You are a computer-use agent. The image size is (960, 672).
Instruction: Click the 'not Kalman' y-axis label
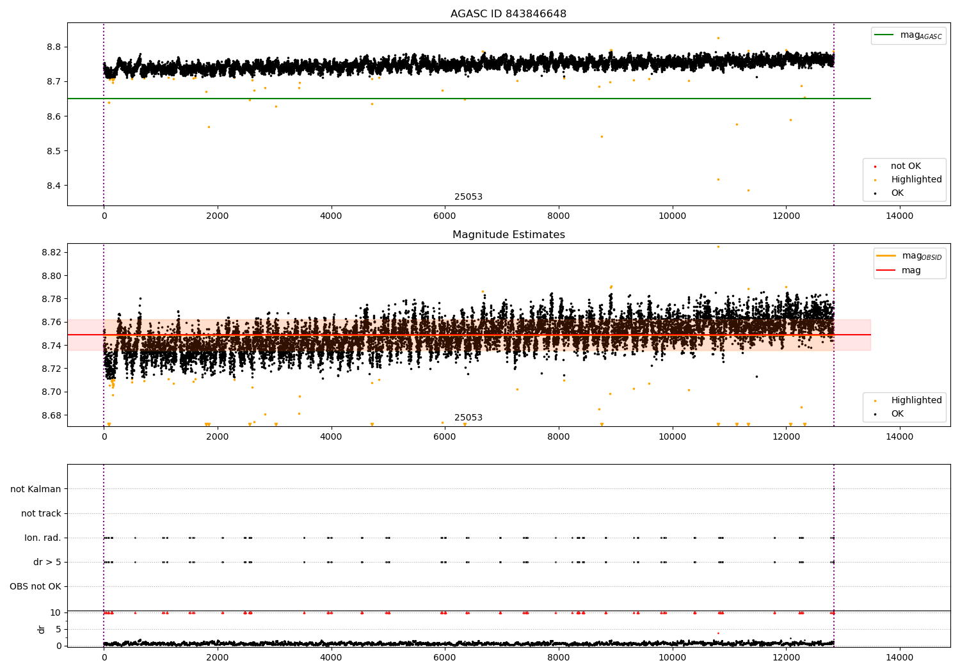pos(36,489)
